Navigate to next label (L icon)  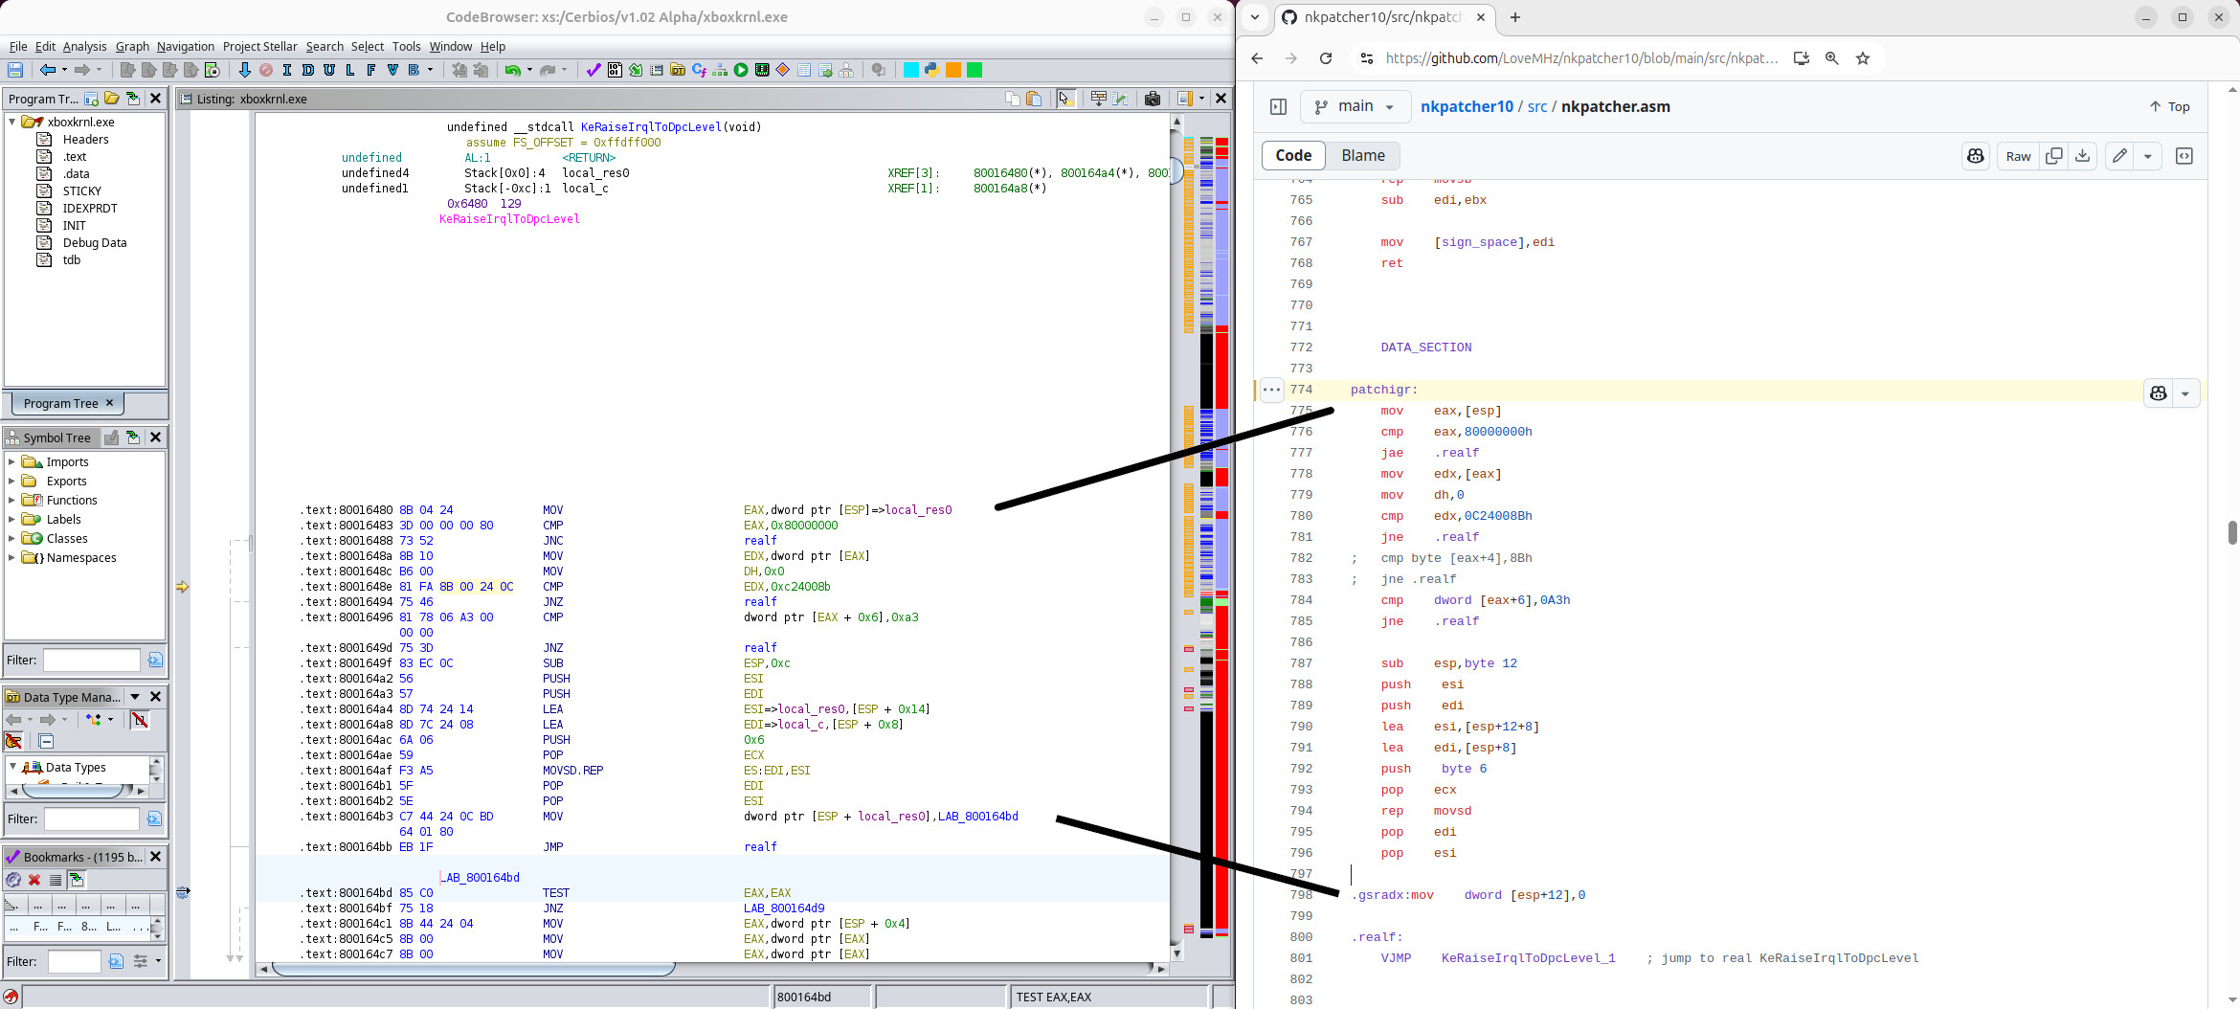(x=350, y=70)
